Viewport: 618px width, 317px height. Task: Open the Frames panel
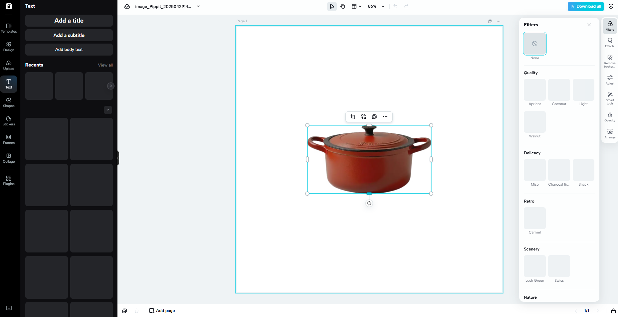[9, 139]
